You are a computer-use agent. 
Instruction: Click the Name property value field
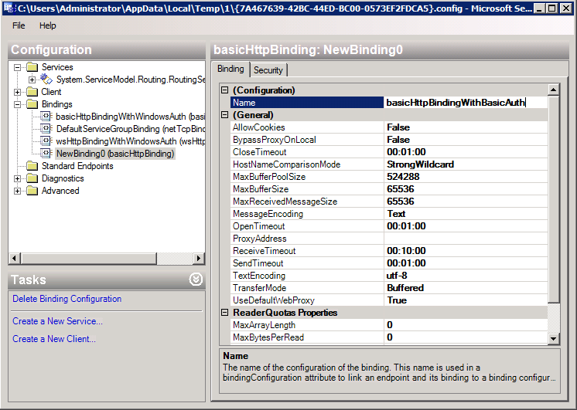(x=464, y=103)
